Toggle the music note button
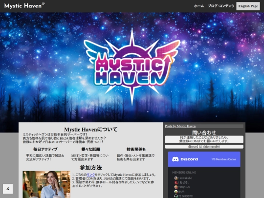 [x=8, y=189]
